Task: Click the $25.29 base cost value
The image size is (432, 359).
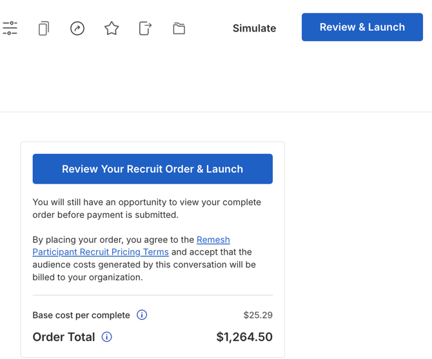Action: [258, 315]
